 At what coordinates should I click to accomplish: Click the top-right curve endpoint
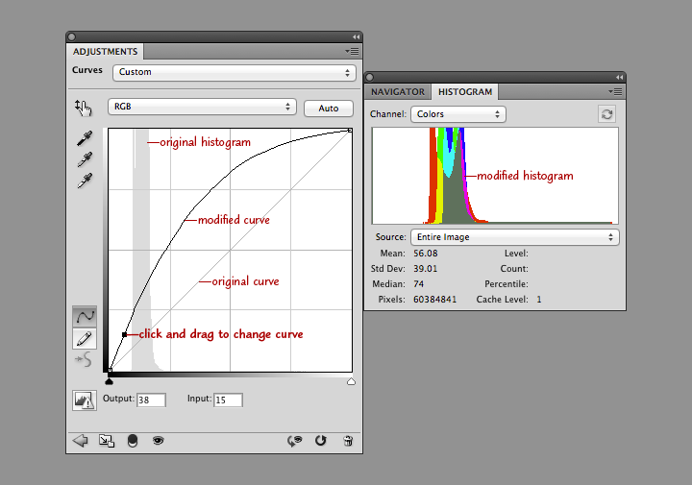click(x=350, y=130)
